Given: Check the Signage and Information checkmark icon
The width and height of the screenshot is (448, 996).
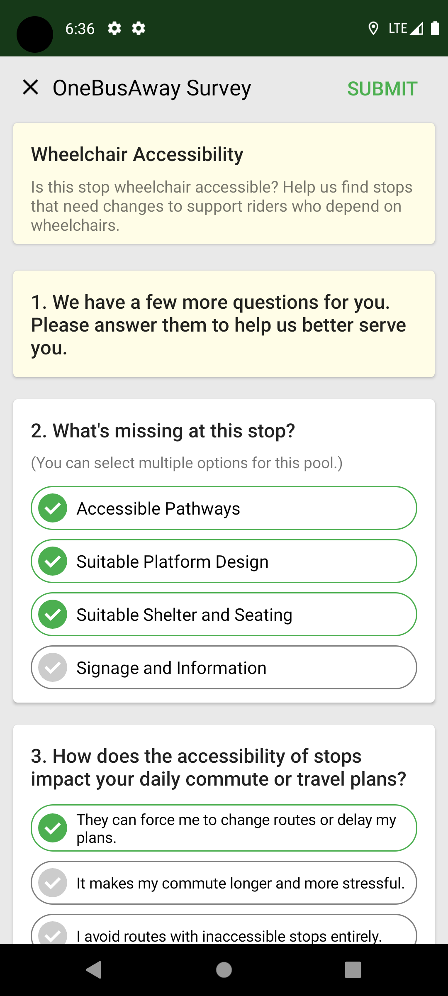Looking at the screenshot, I should (53, 667).
